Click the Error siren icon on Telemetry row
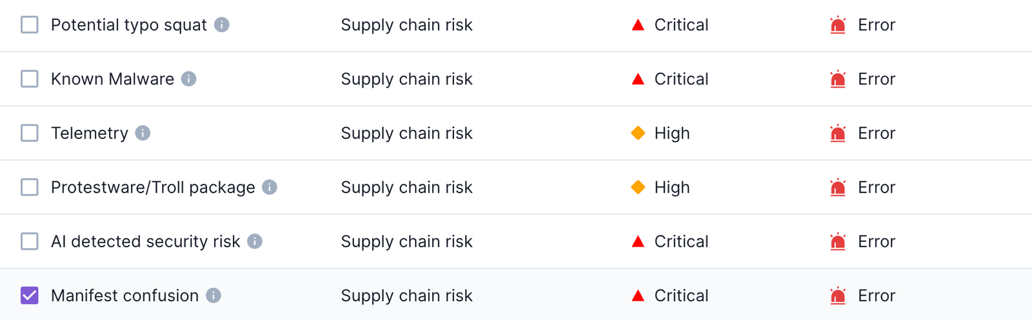This screenshot has height=320, width=1032. [x=838, y=133]
